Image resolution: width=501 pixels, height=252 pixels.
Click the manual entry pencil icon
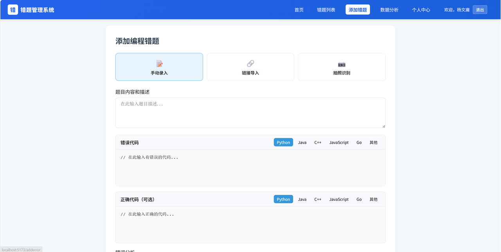coord(159,64)
